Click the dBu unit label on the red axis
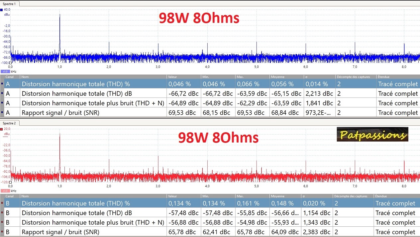This screenshot has height=237, width=420. pyautogui.click(x=7, y=134)
